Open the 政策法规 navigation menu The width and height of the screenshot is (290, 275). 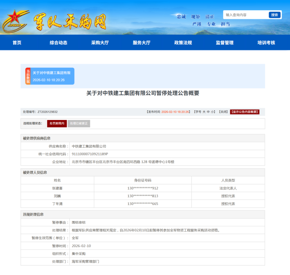pyautogui.click(x=183, y=43)
